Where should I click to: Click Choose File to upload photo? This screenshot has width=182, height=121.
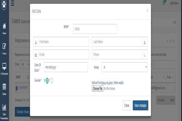click(x=97, y=89)
